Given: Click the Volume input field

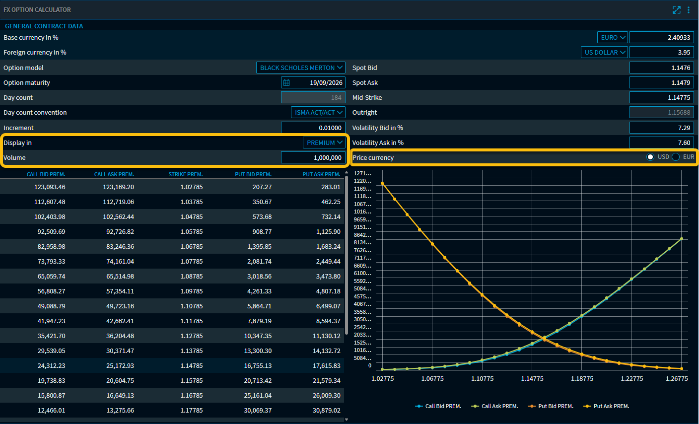Looking at the screenshot, I should pyautogui.click(x=313, y=157).
